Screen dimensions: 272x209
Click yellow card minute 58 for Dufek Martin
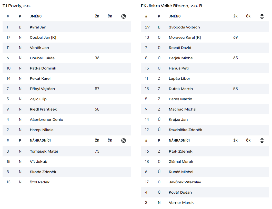[235, 89]
